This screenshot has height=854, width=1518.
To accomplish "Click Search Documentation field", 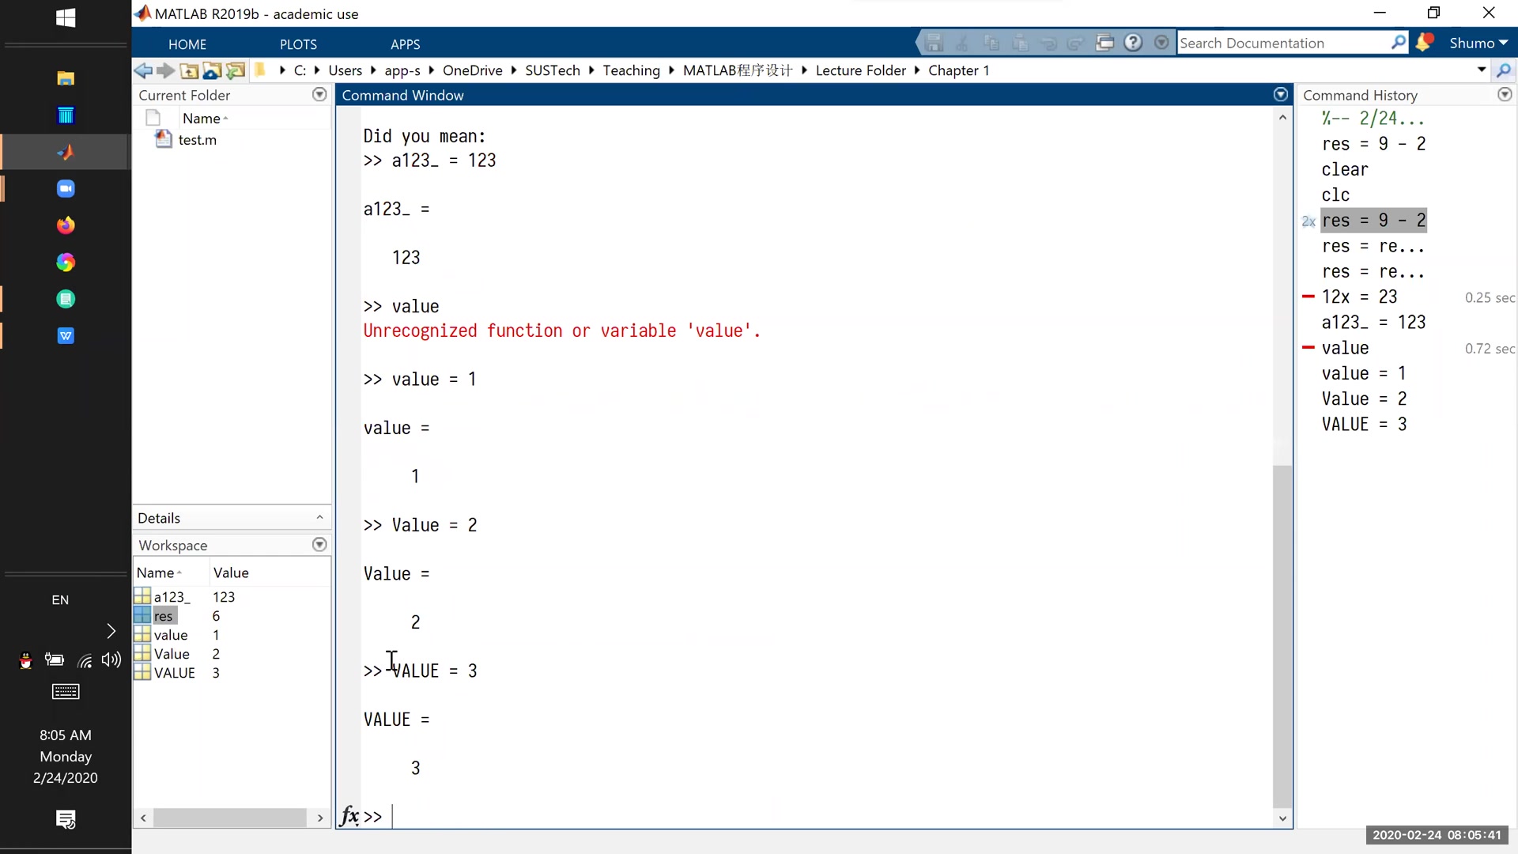I will pos(1283,43).
